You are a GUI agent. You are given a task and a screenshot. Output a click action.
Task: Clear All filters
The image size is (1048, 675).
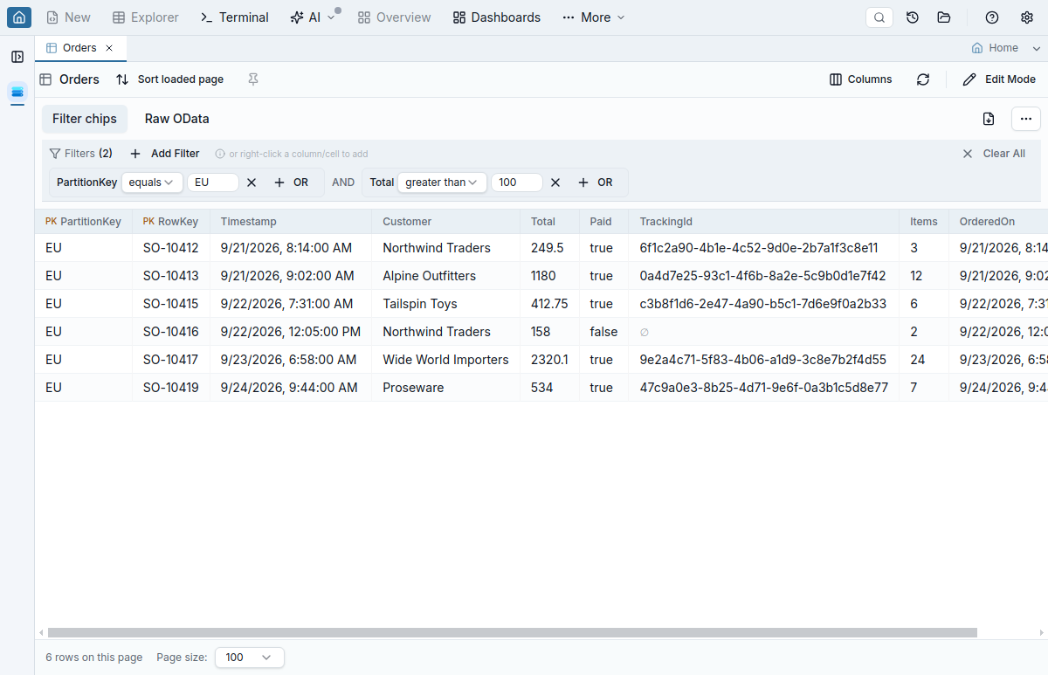click(994, 154)
